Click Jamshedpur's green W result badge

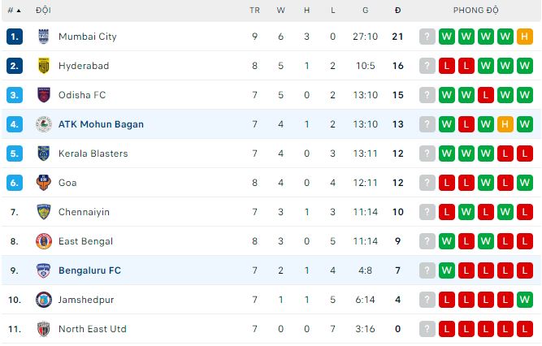pyautogui.click(x=525, y=300)
